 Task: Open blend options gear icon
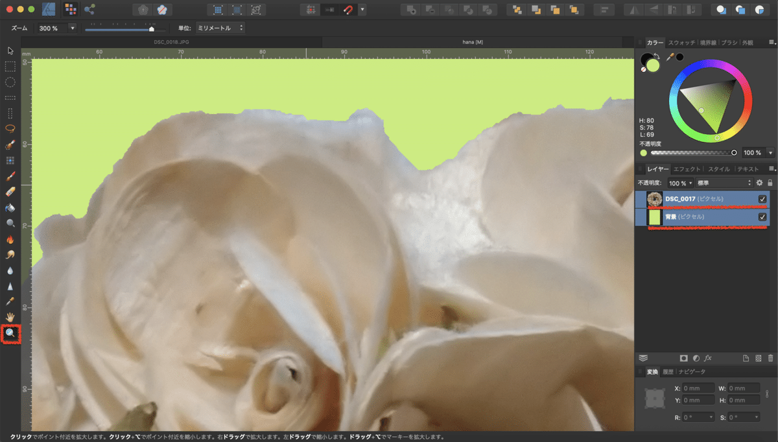(760, 183)
